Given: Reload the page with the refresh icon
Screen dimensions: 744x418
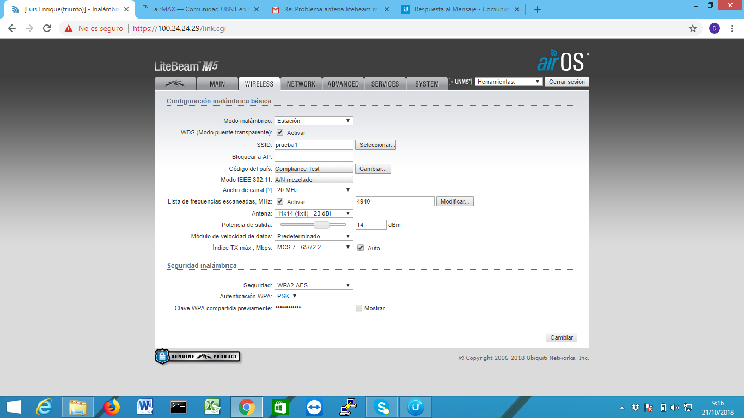Looking at the screenshot, I should [47, 28].
